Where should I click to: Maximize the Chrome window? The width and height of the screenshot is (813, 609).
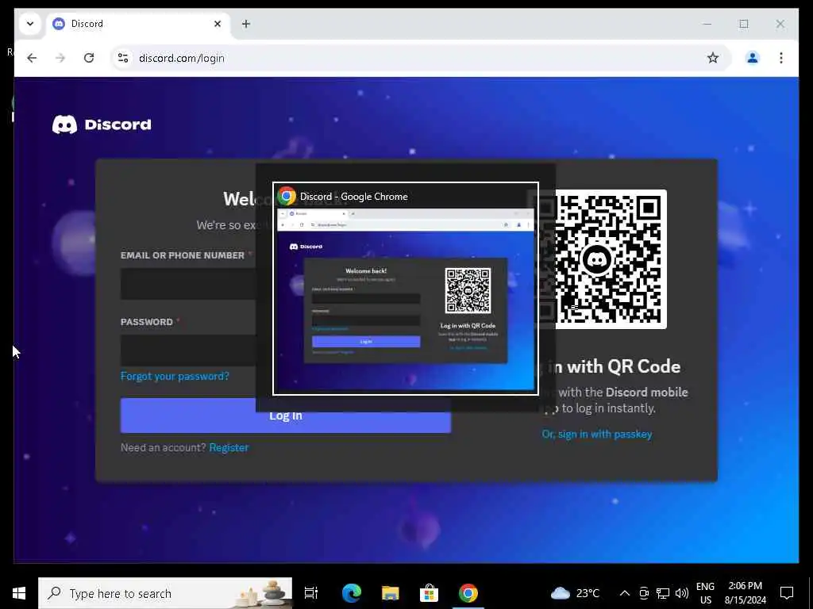pyautogui.click(x=743, y=24)
